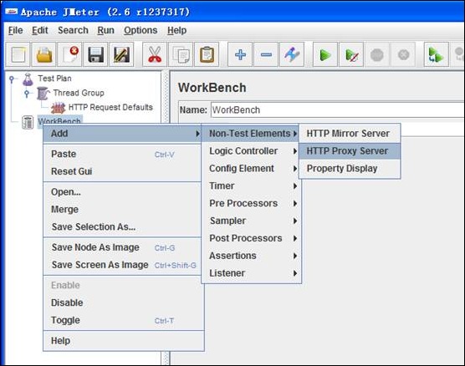Click the Test Plan flask icon
The width and height of the screenshot is (465, 366).
(x=28, y=79)
